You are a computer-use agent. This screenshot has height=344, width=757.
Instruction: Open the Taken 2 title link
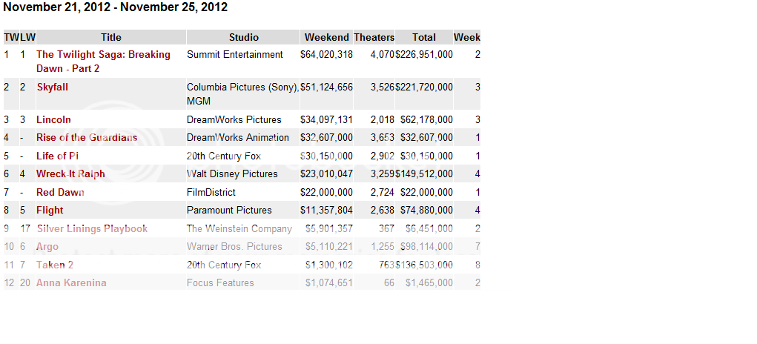[x=55, y=265]
